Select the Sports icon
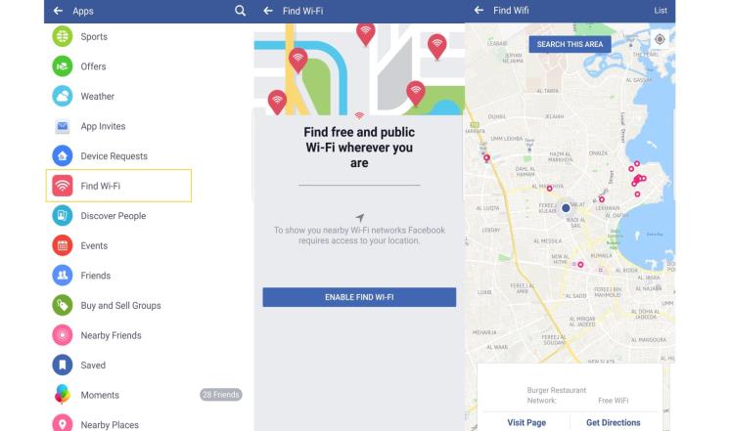Screen dimensions: 731x431 (x=63, y=36)
